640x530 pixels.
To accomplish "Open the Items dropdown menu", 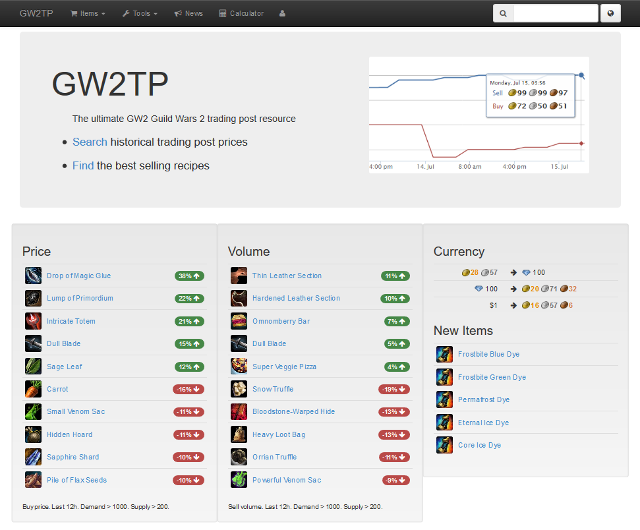I will (x=88, y=13).
